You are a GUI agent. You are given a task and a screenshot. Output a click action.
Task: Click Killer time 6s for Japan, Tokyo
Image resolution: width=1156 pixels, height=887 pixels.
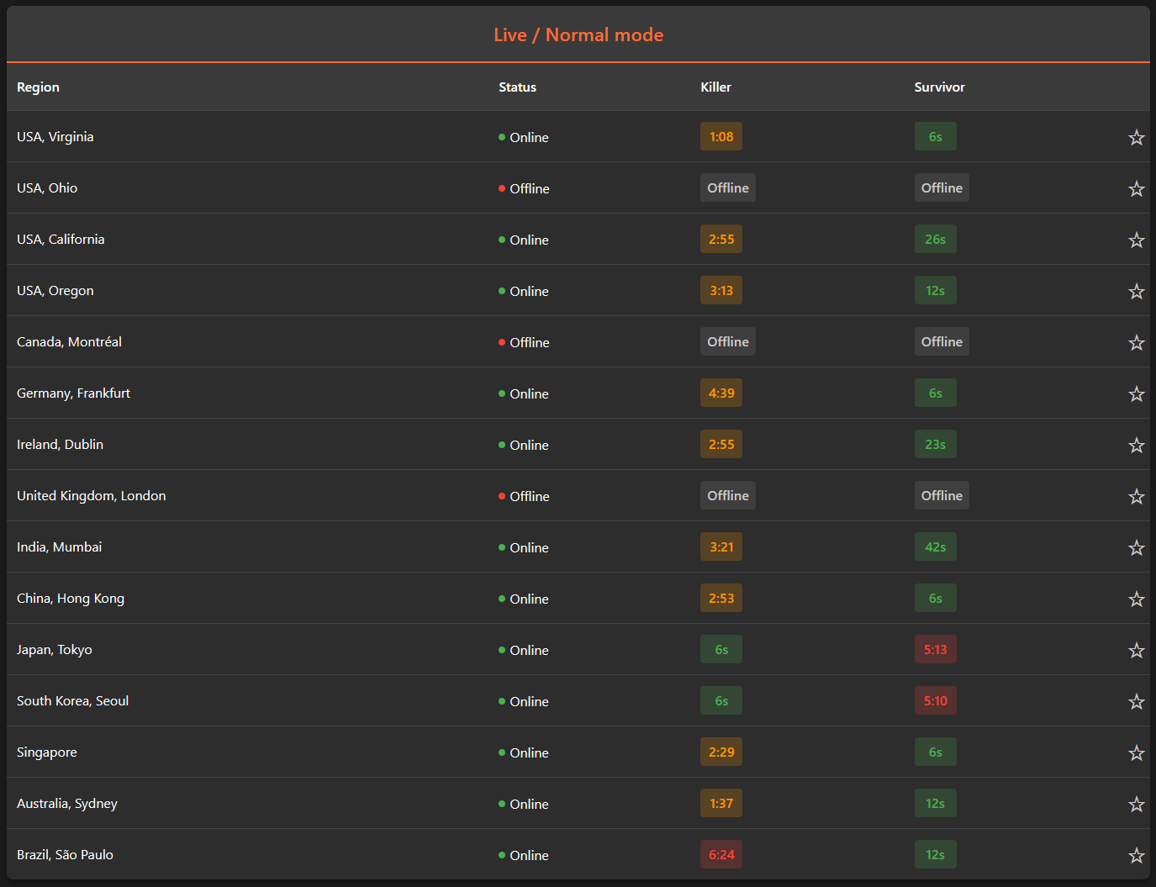point(721,650)
